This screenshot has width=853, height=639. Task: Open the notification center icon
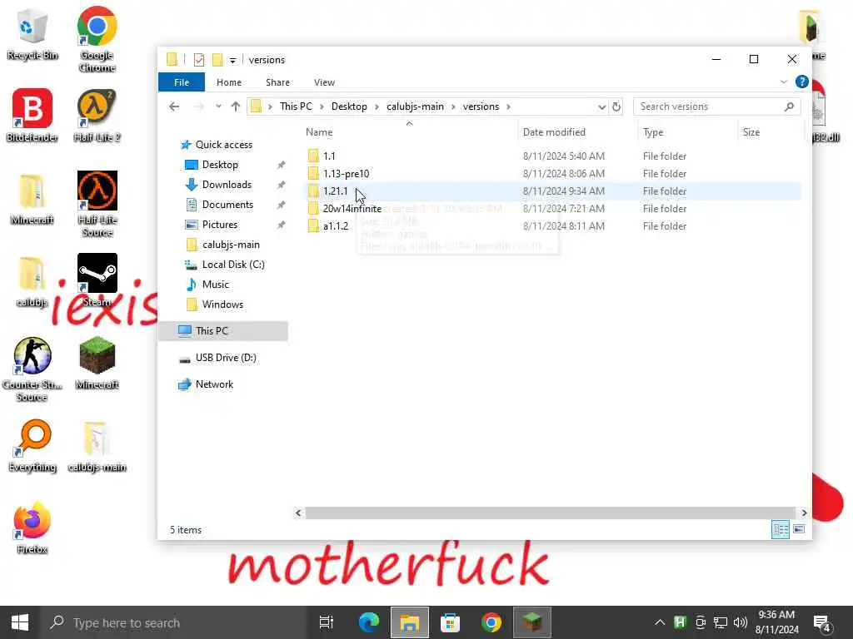[x=821, y=622]
